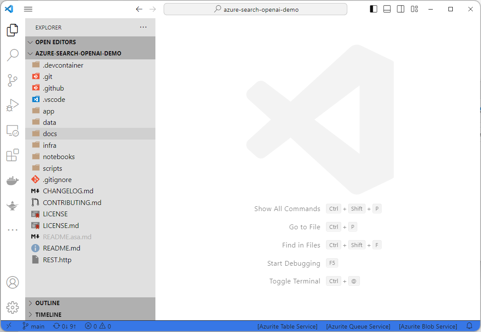Open the Extensions view
The image size is (481, 332).
tap(13, 155)
